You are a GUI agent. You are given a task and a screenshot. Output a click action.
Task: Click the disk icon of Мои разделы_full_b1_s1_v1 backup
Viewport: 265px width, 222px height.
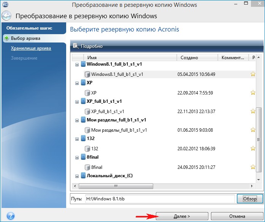87,130
